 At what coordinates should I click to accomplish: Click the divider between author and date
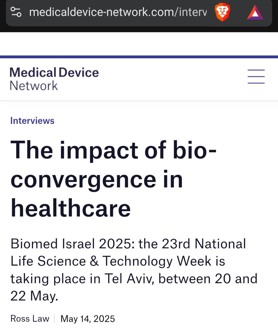pyautogui.click(x=55, y=318)
